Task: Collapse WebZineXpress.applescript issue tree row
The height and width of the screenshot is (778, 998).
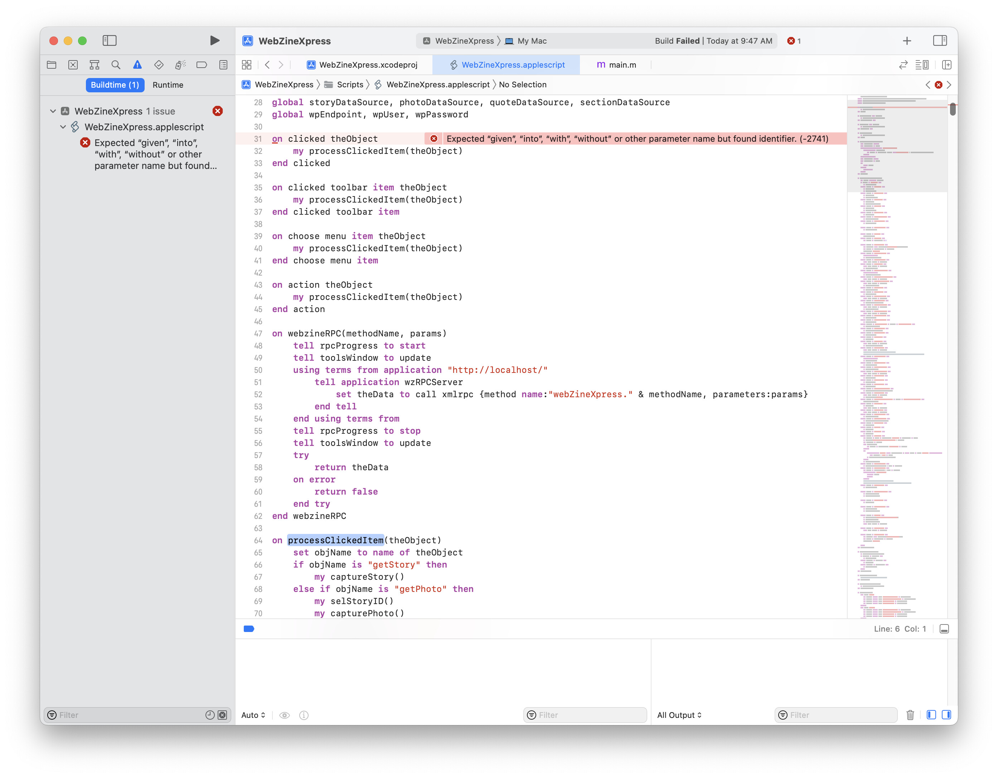Action: (63, 127)
